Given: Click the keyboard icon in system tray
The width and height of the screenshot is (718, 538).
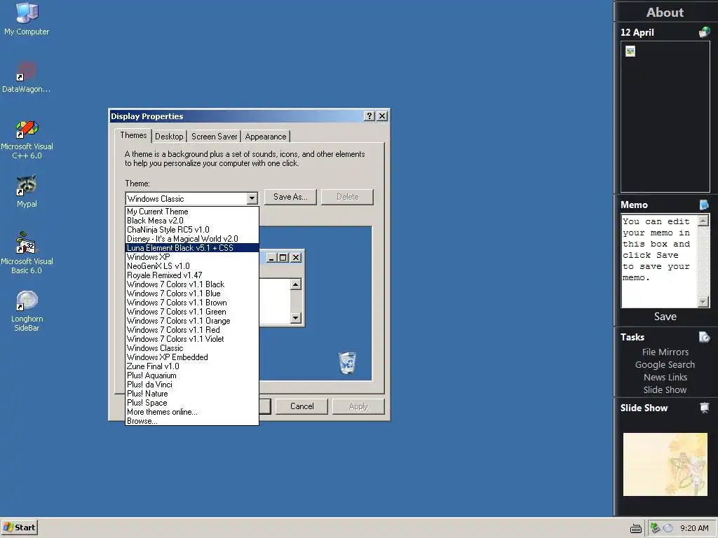Looking at the screenshot, I should [635, 528].
